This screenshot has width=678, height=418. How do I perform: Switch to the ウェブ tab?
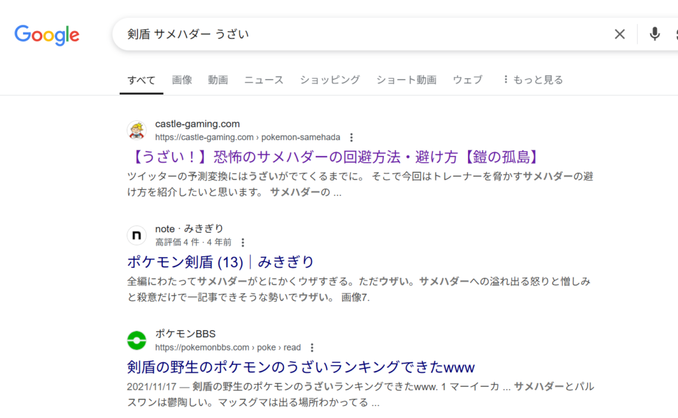(x=467, y=80)
